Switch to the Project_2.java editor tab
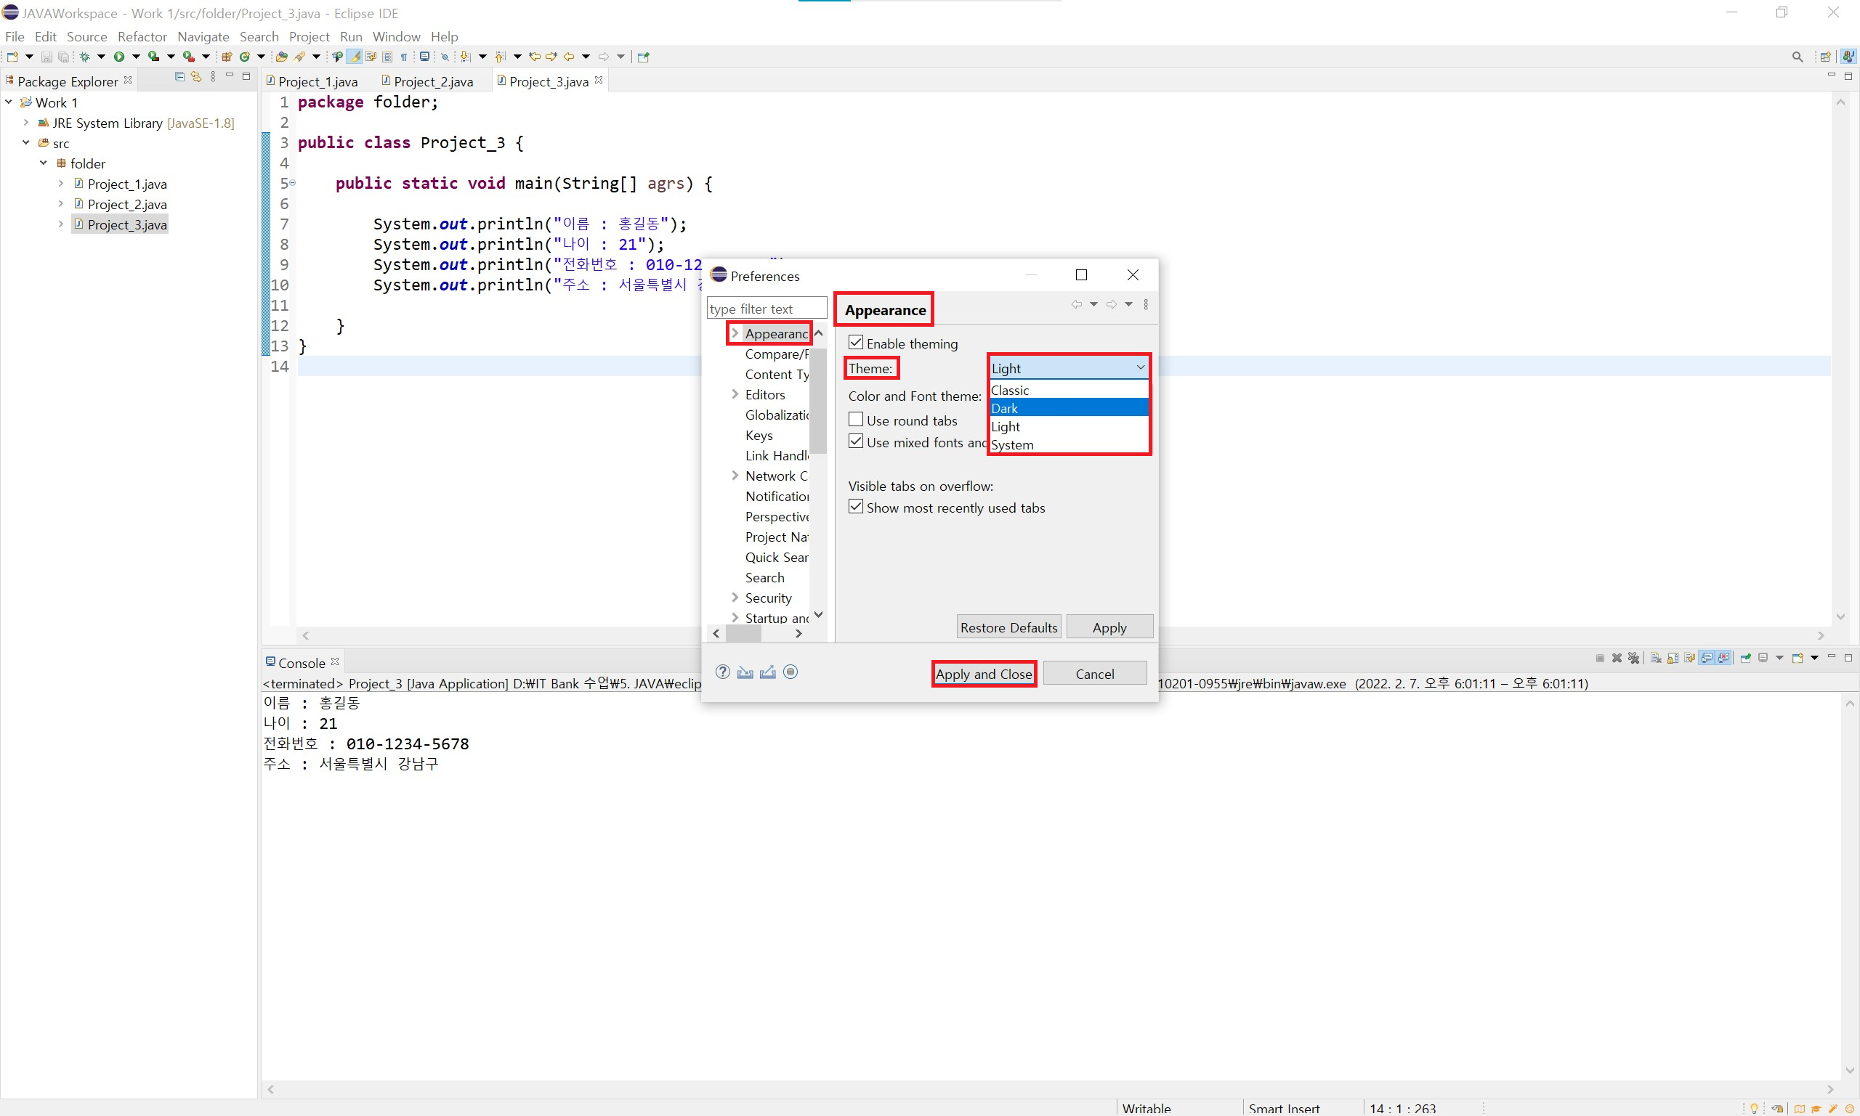 (432, 81)
